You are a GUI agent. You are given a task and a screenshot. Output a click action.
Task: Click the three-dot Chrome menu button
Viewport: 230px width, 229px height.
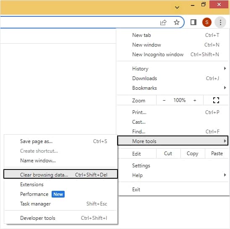point(220,22)
